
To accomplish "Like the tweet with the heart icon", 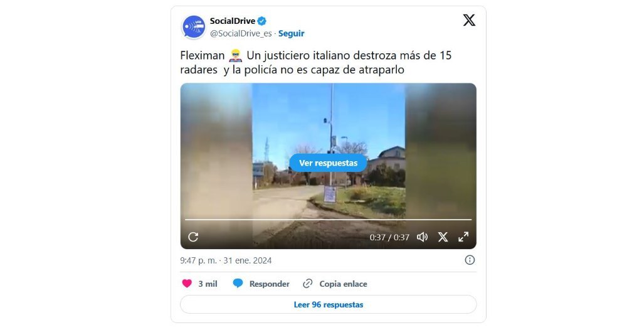I will click(x=187, y=284).
